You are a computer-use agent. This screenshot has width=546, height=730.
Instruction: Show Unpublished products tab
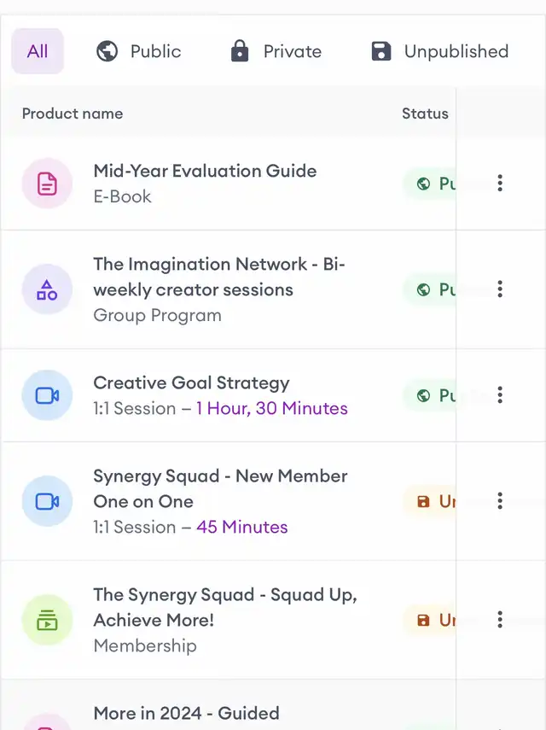point(439,51)
